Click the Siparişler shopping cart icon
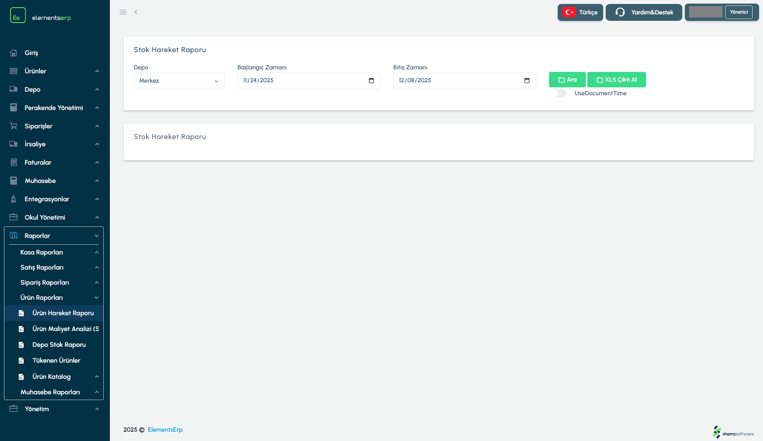 [13, 126]
